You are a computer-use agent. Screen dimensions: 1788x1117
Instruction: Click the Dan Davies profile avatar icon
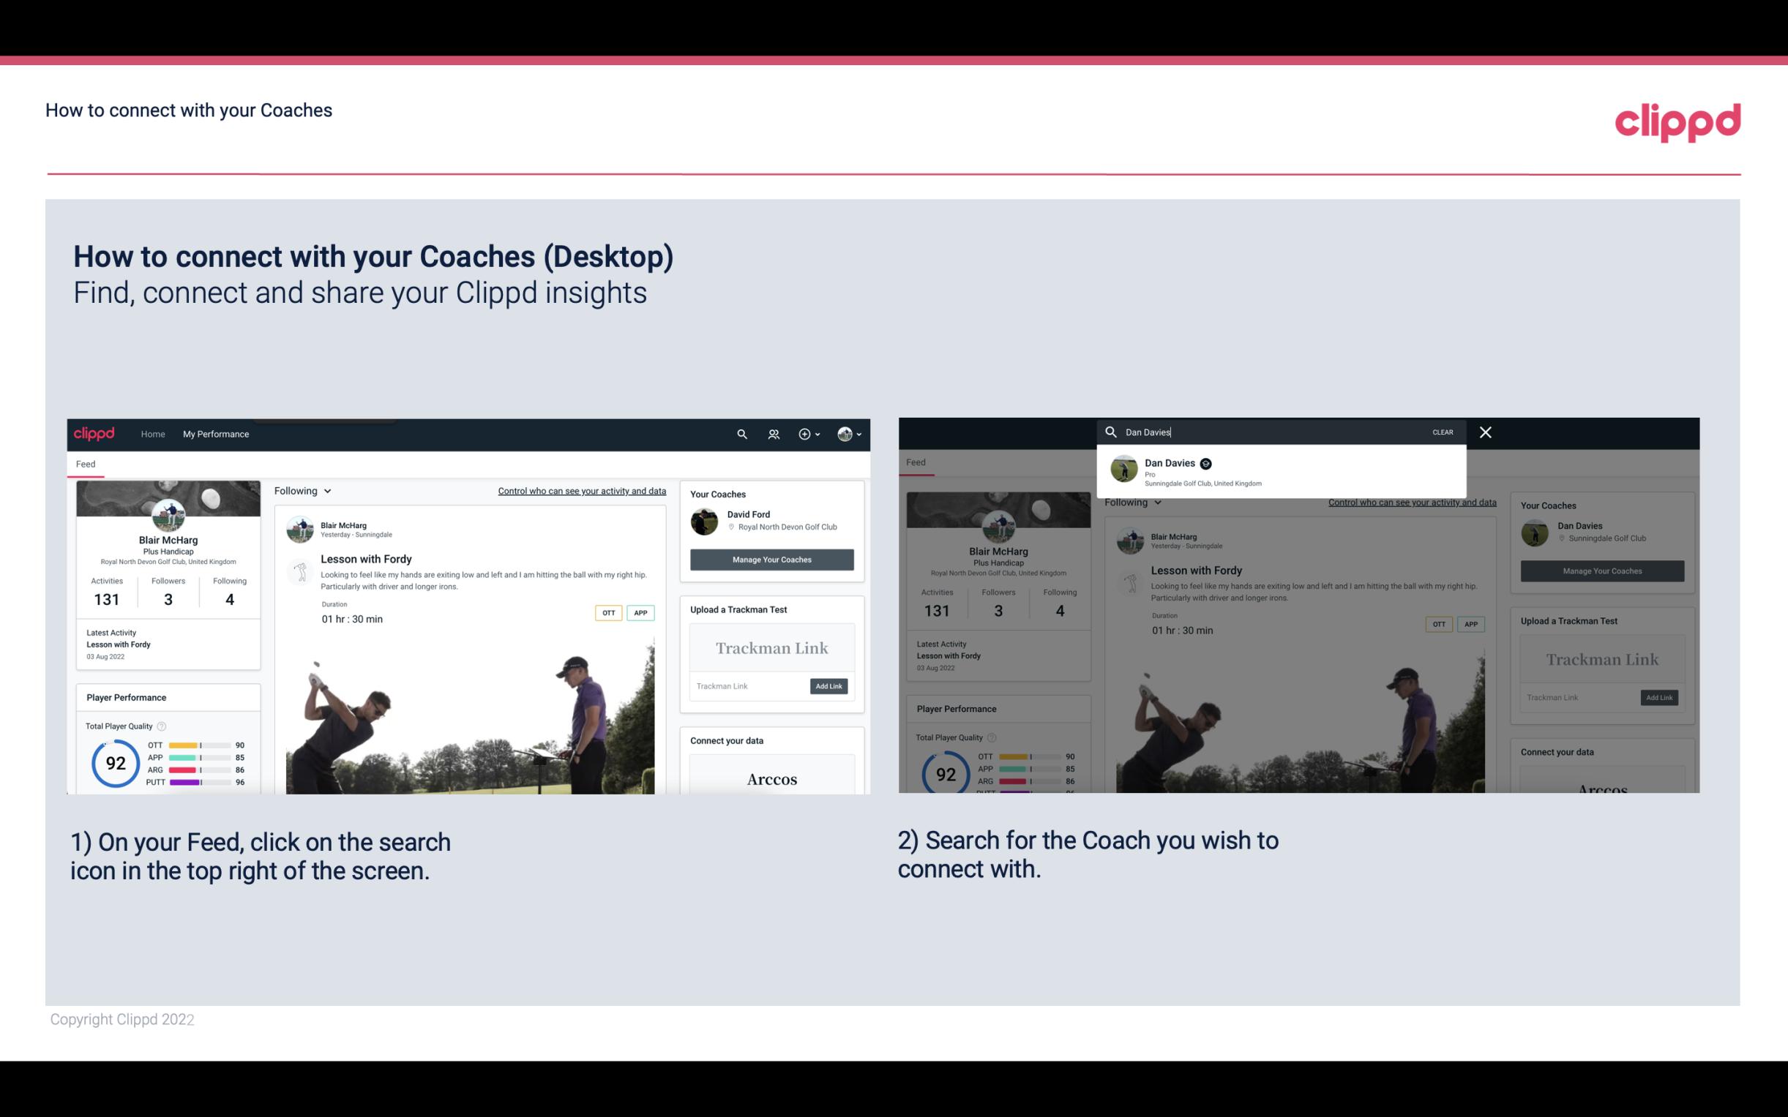pos(1123,471)
